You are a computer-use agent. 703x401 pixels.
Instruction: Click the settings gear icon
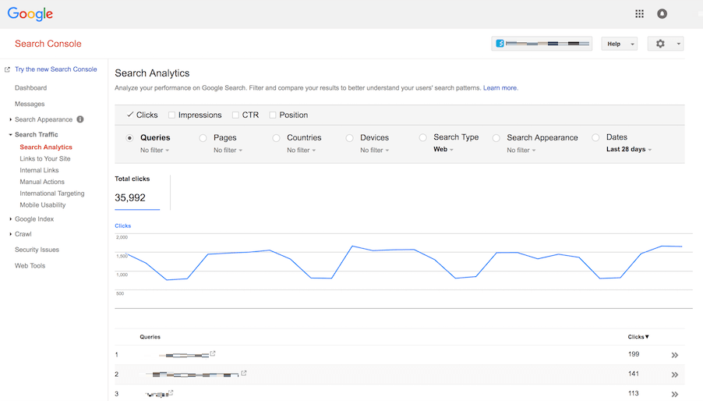click(660, 44)
